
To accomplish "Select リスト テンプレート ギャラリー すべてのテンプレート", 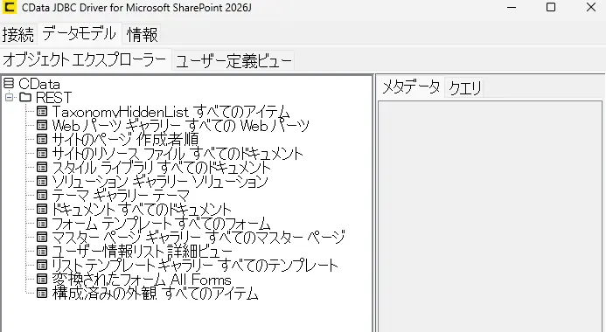I will pos(195,265).
